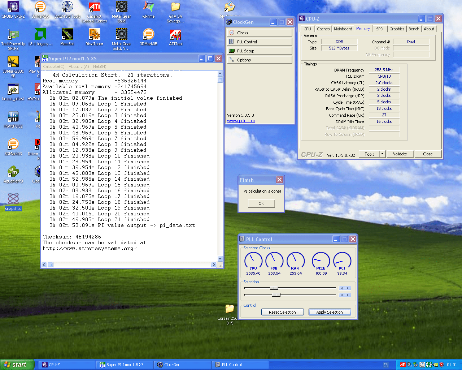Open the About menu in Super PI
The width and height of the screenshot is (462, 370).
coord(79,66)
